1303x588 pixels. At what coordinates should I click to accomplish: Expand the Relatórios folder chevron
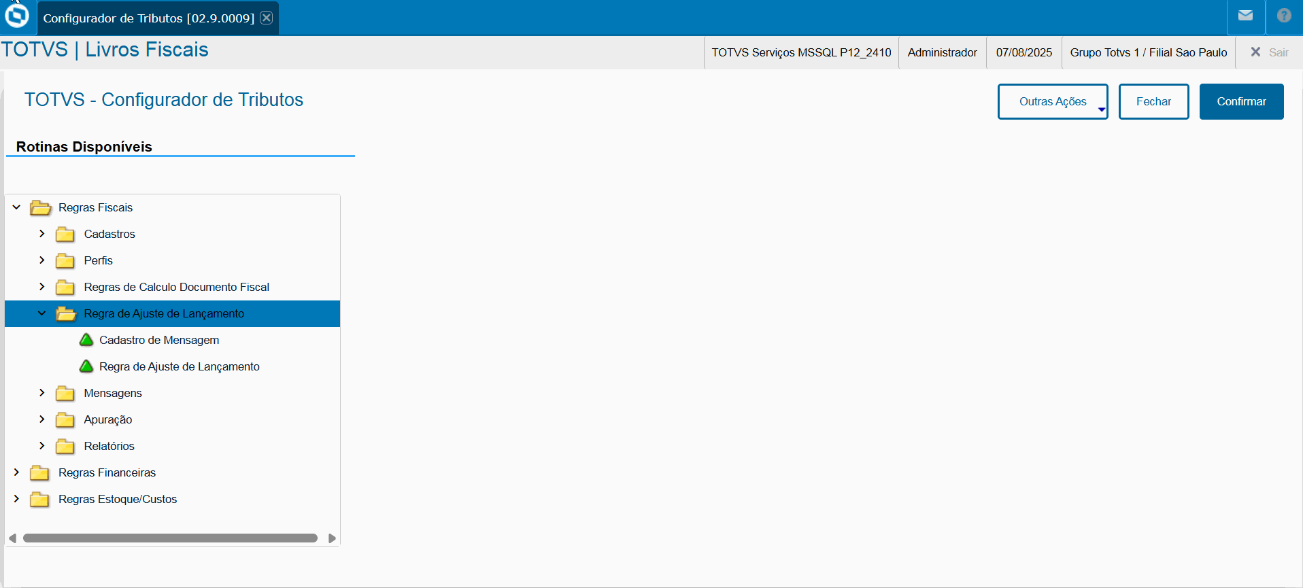(42, 445)
